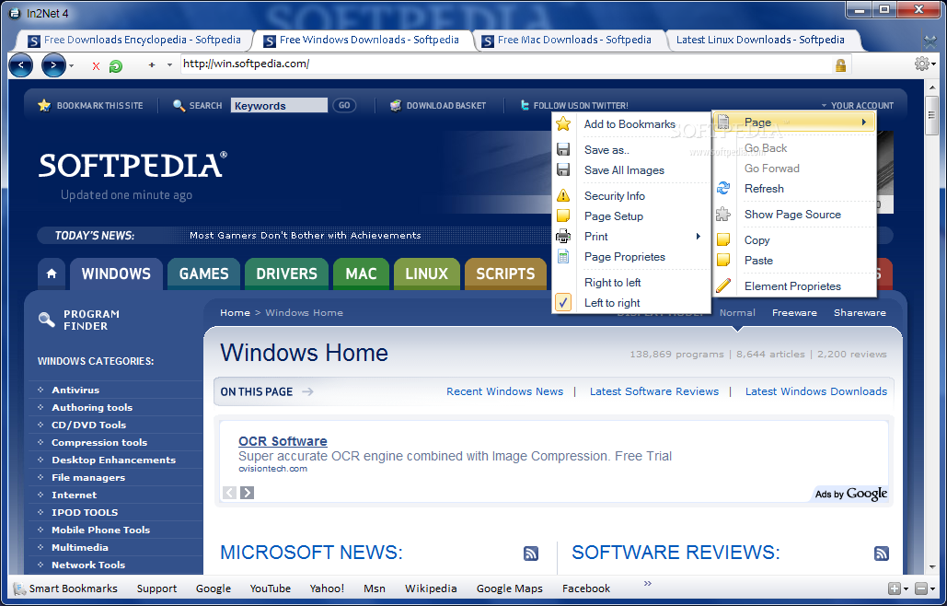This screenshot has width=947, height=606.
Task: Click the warning icon next to Security Info
Action: 563,195
